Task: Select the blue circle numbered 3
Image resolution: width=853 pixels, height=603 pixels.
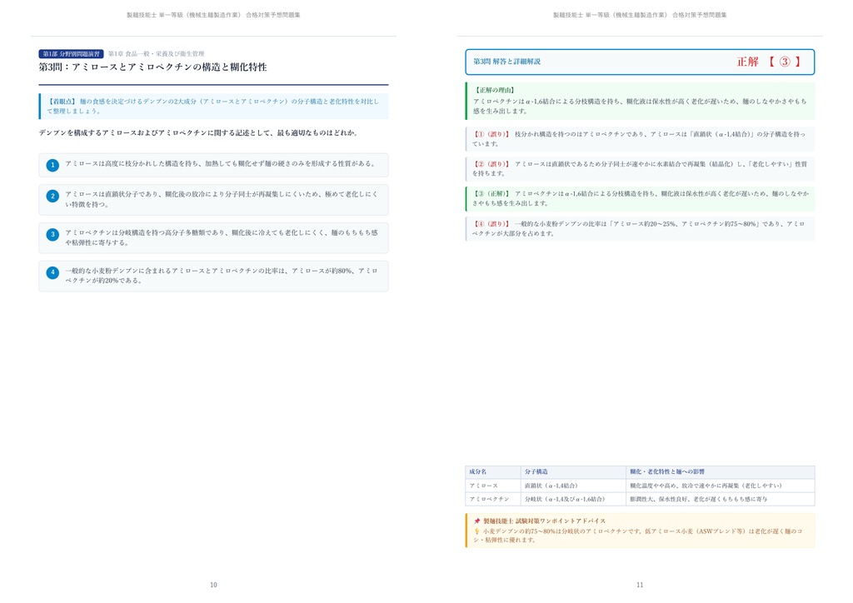Action: (52, 234)
